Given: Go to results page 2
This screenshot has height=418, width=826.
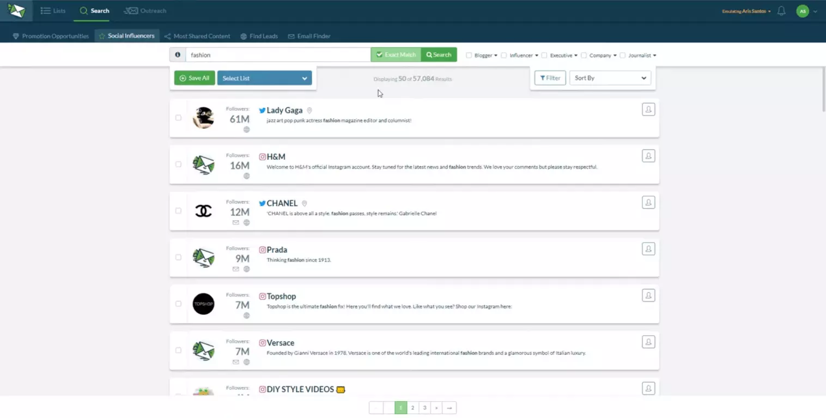Looking at the screenshot, I should click(413, 408).
